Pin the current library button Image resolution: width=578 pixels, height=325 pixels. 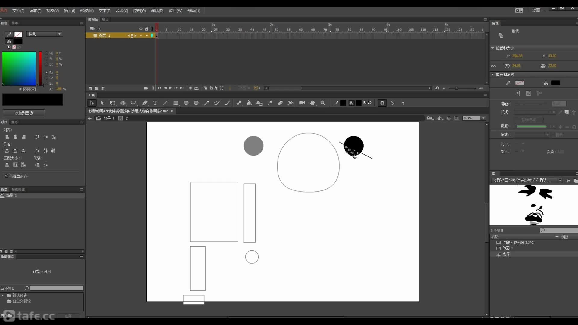pos(568,181)
